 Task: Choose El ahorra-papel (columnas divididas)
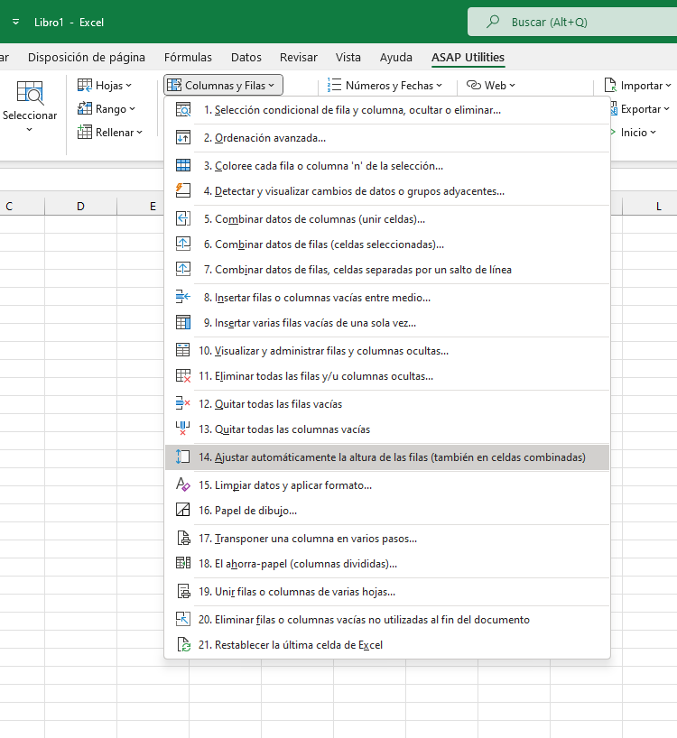coord(387,563)
